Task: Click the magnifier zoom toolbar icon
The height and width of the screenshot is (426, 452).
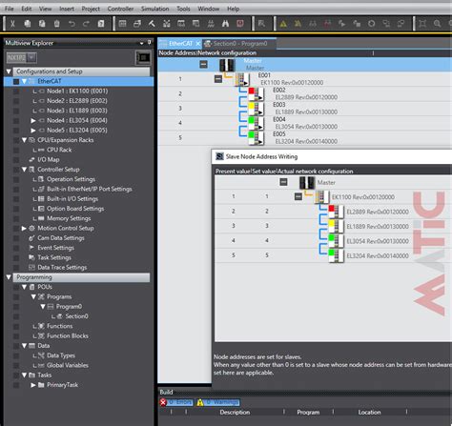Action: [437, 24]
